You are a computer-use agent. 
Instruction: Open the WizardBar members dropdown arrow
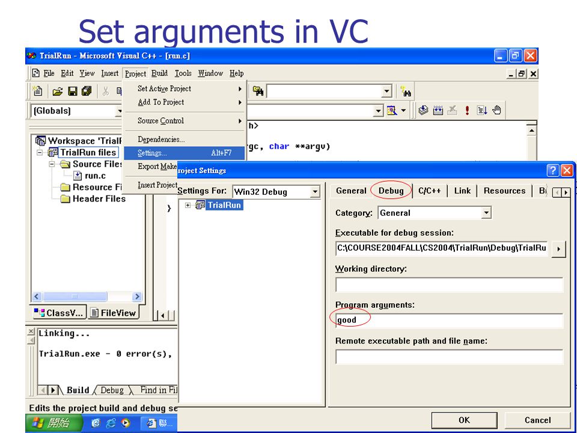pos(378,111)
